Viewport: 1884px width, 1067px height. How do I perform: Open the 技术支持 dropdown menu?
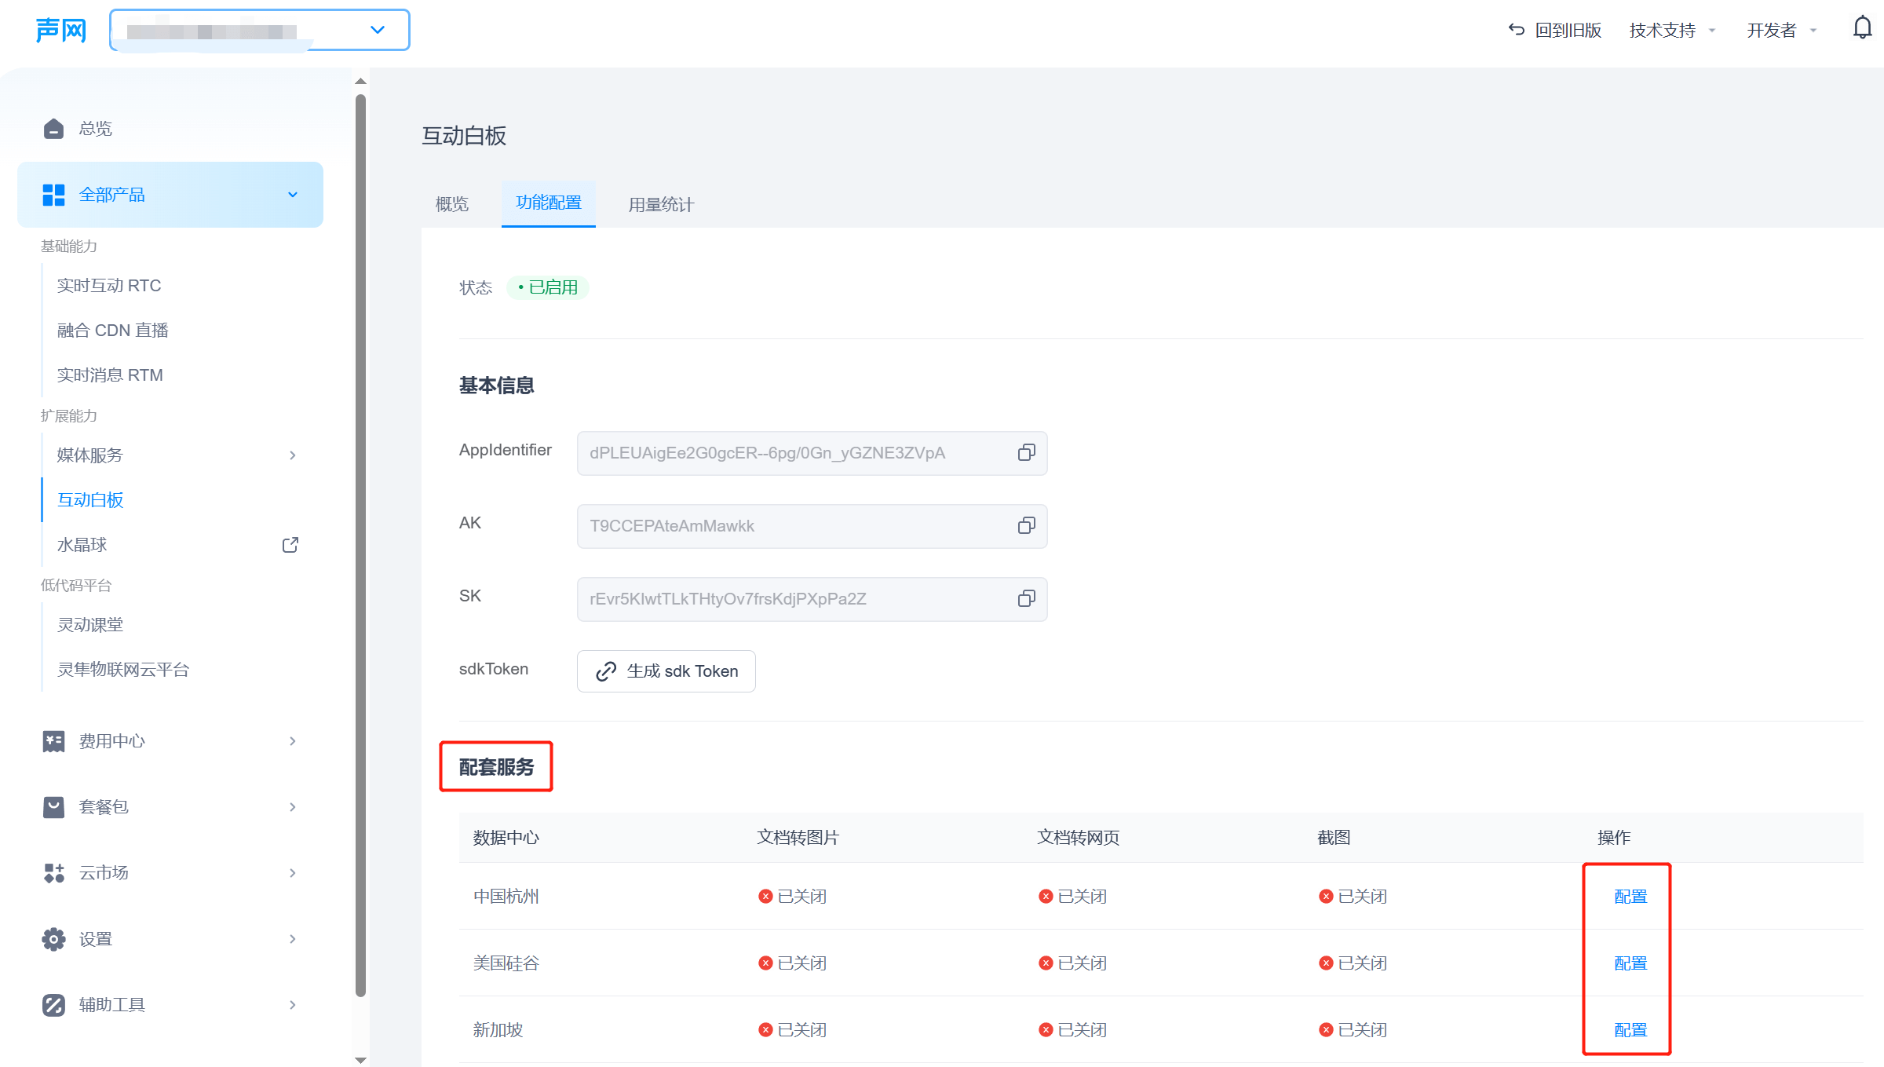click(x=1672, y=30)
